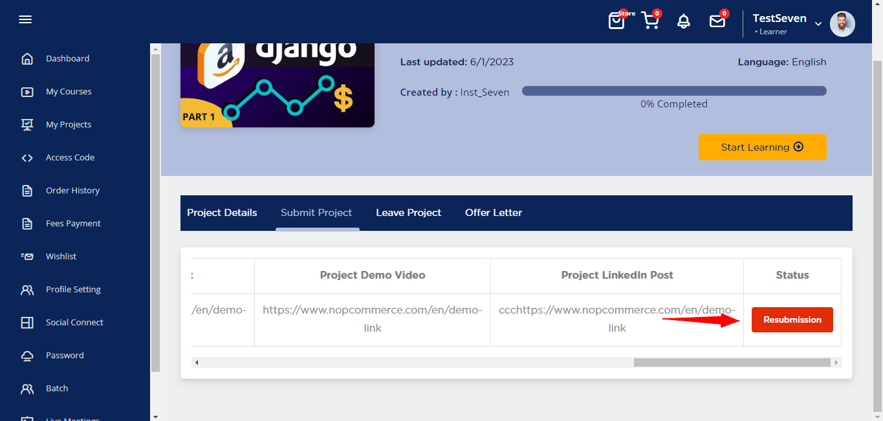883x421 pixels.
Task: Open the Project Demo Video link
Action: click(372, 319)
